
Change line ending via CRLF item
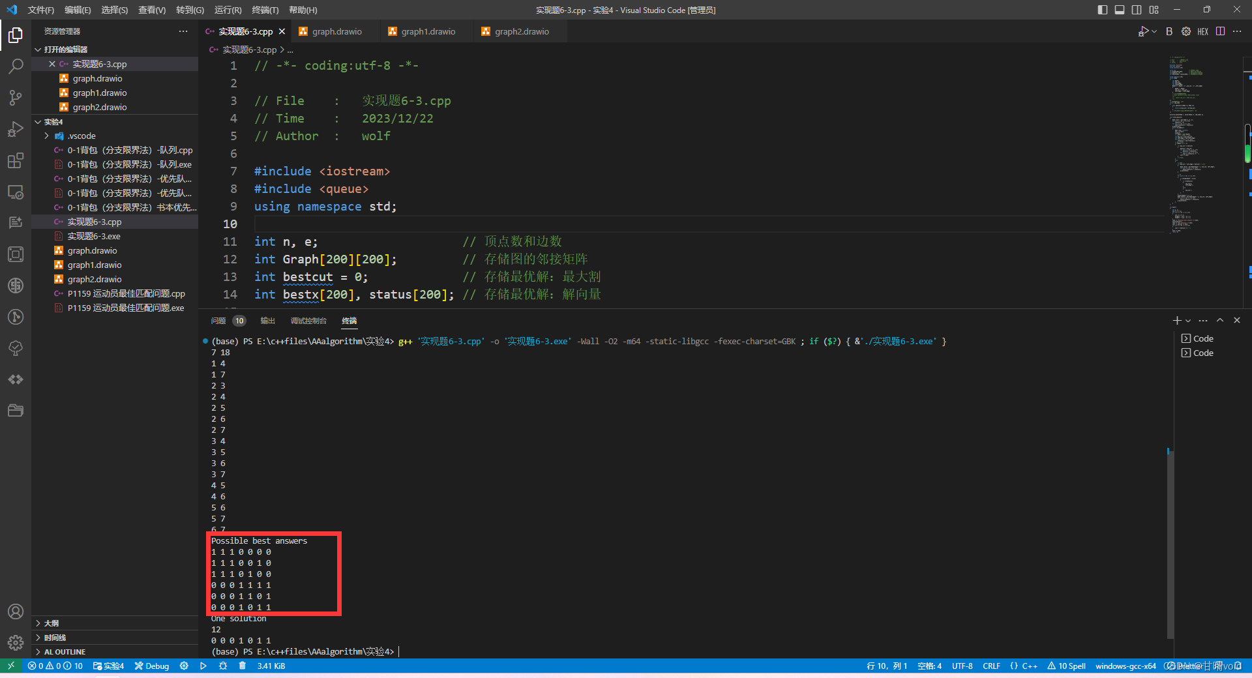[x=991, y=666]
